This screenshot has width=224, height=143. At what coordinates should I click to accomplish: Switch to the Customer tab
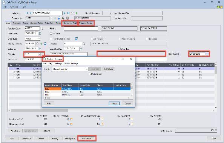click(x=17, y=23)
